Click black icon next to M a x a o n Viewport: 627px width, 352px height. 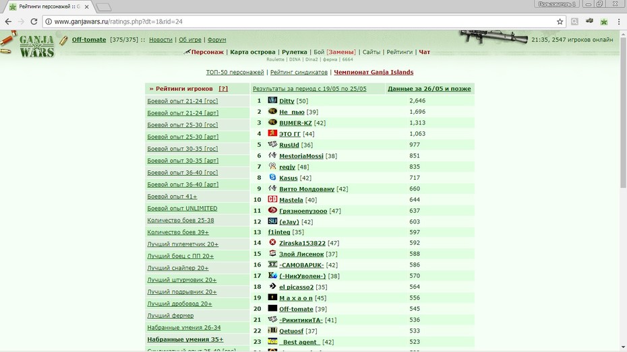tap(272, 297)
